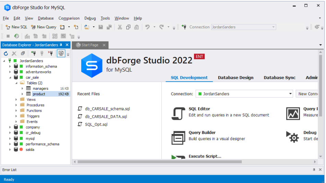Click the green clock history icon
326x183 pixels.
16,36
